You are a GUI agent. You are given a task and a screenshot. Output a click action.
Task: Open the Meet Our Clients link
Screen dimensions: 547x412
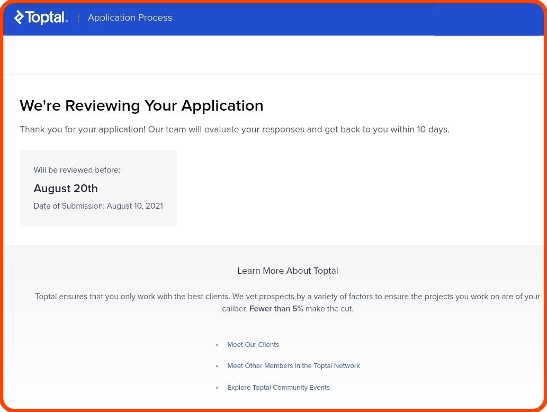coord(253,345)
